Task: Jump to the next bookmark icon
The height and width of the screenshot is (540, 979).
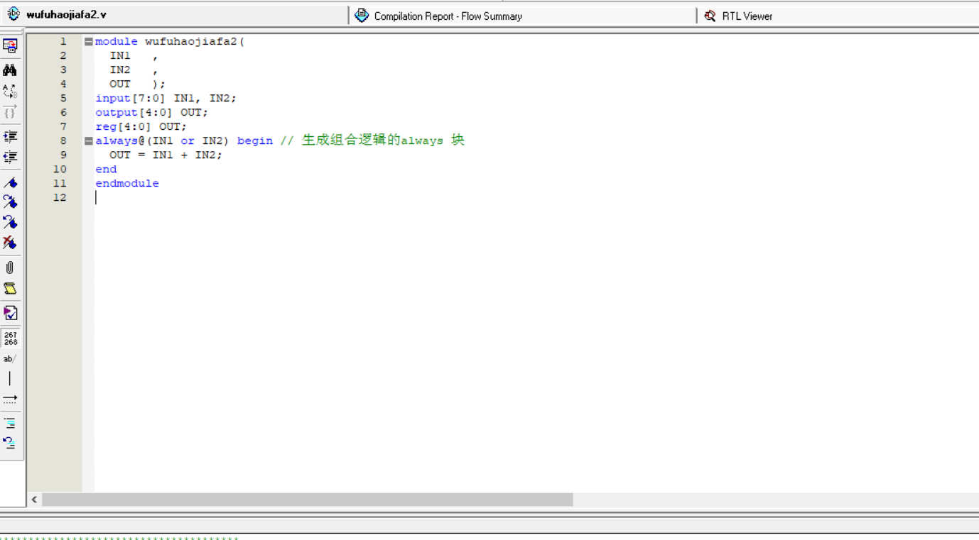Action: (10, 202)
